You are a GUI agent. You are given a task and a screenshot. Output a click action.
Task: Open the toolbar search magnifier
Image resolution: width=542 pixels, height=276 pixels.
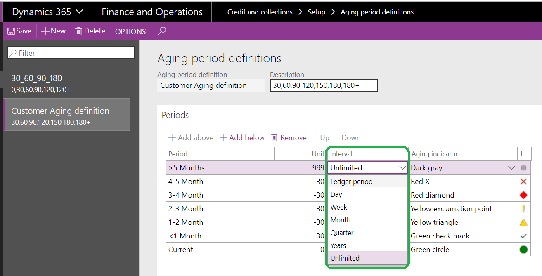click(x=162, y=31)
